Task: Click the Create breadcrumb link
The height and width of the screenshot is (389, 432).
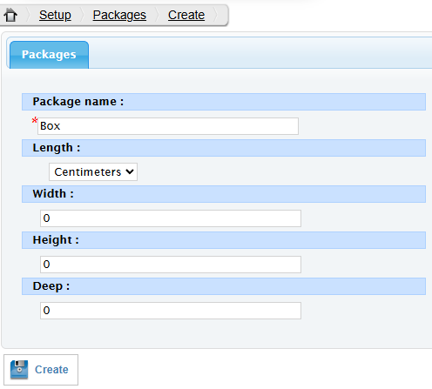Action: (186, 15)
